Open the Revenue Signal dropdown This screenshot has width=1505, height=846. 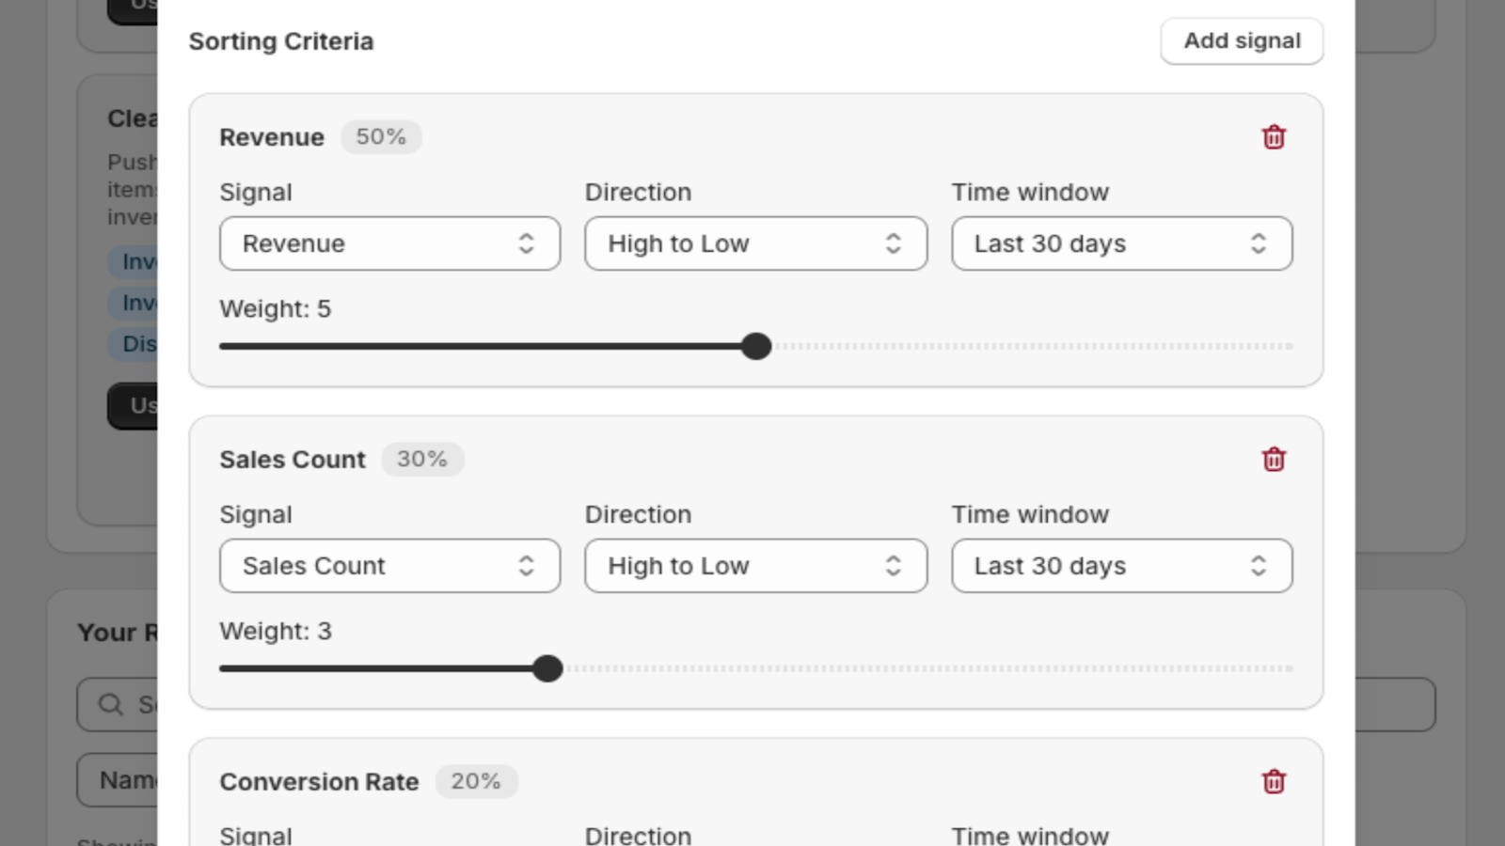click(389, 244)
